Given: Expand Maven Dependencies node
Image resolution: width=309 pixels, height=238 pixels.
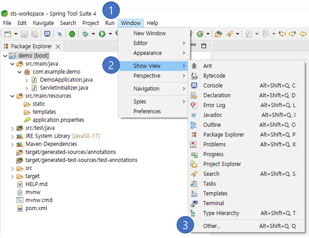Looking at the screenshot, I should pyautogui.click(x=12, y=145).
